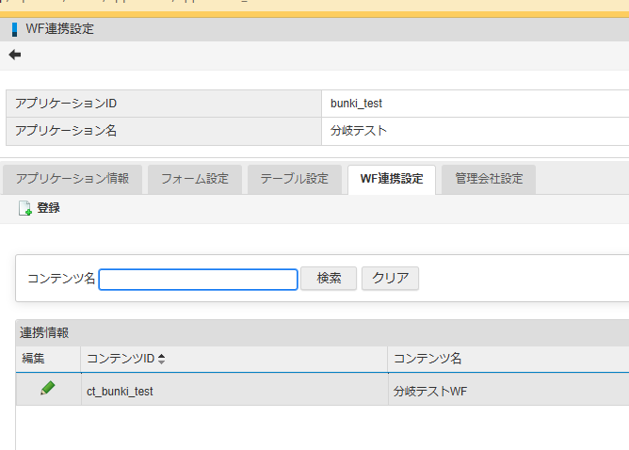
Task: Open the フォーム設定 tab
Action: pos(195,179)
